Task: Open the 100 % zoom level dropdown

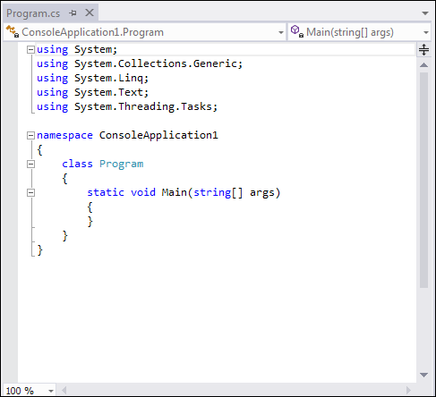Action: pyautogui.click(x=51, y=391)
